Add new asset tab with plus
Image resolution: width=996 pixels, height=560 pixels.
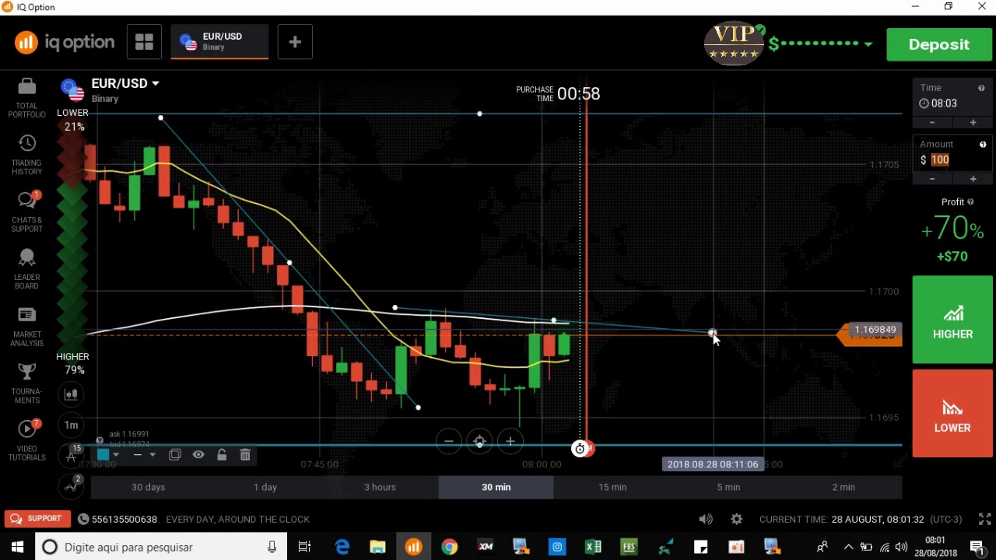pos(295,42)
